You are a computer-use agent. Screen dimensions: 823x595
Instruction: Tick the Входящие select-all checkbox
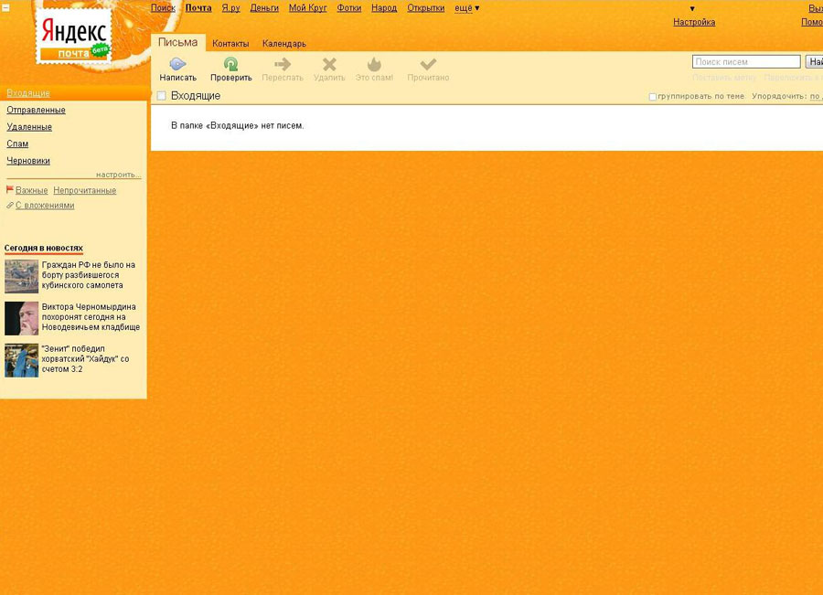point(162,95)
